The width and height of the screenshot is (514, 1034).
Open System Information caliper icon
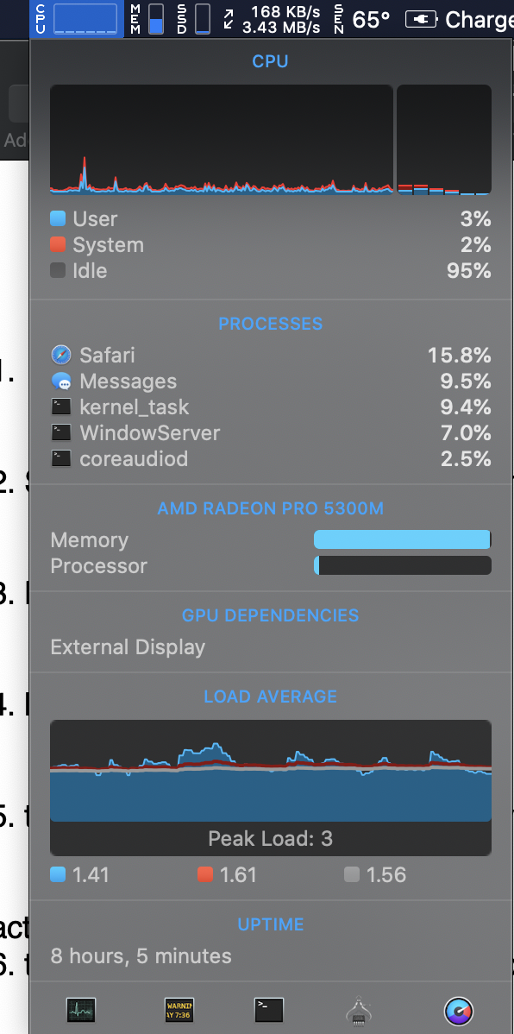tap(360, 1010)
